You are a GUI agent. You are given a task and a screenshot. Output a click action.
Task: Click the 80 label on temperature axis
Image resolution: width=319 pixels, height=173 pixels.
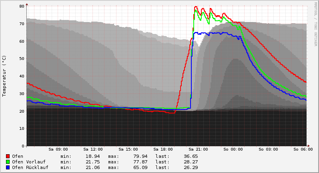click(22, 6)
